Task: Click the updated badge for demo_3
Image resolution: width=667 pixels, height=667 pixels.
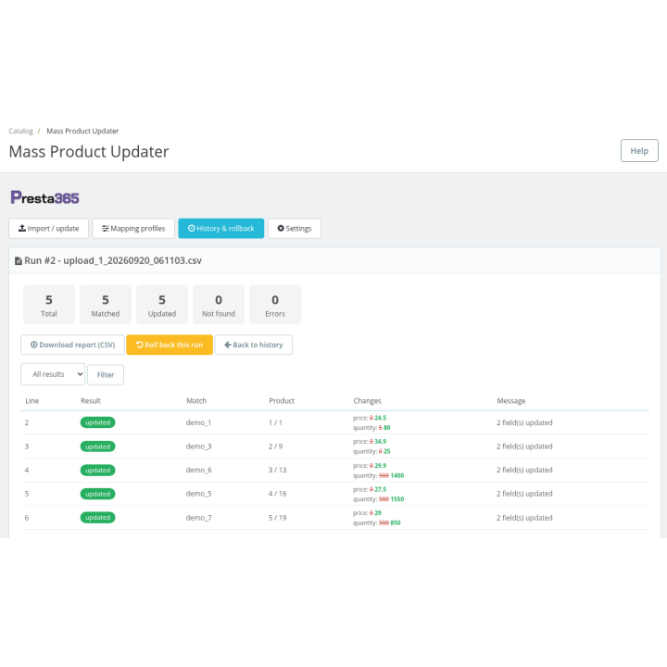Action: click(98, 447)
